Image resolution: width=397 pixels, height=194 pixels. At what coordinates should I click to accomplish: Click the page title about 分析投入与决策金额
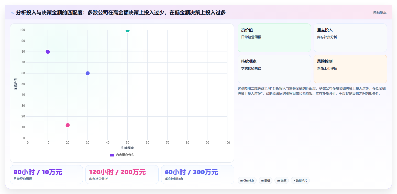point(121,13)
